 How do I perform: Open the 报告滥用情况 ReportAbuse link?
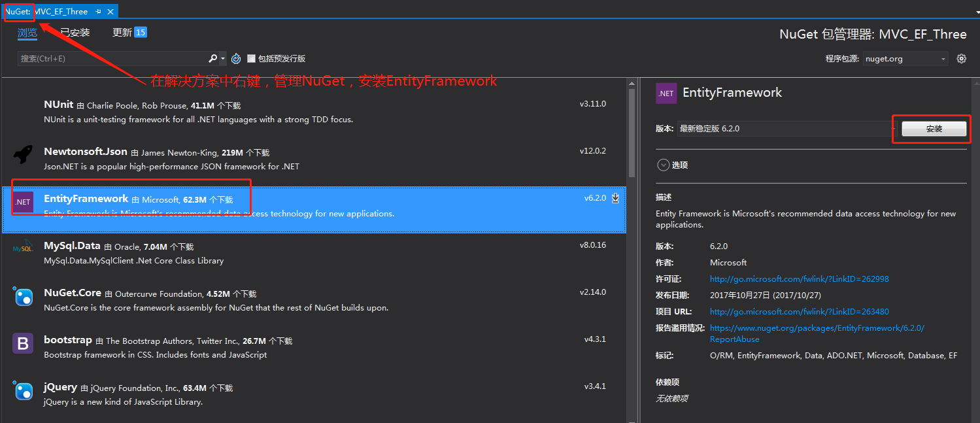pos(817,333)
